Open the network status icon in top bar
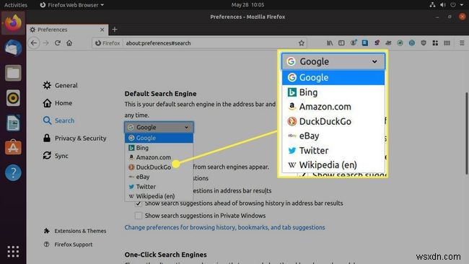Screen dimensions: 469x264 [432, 5]
